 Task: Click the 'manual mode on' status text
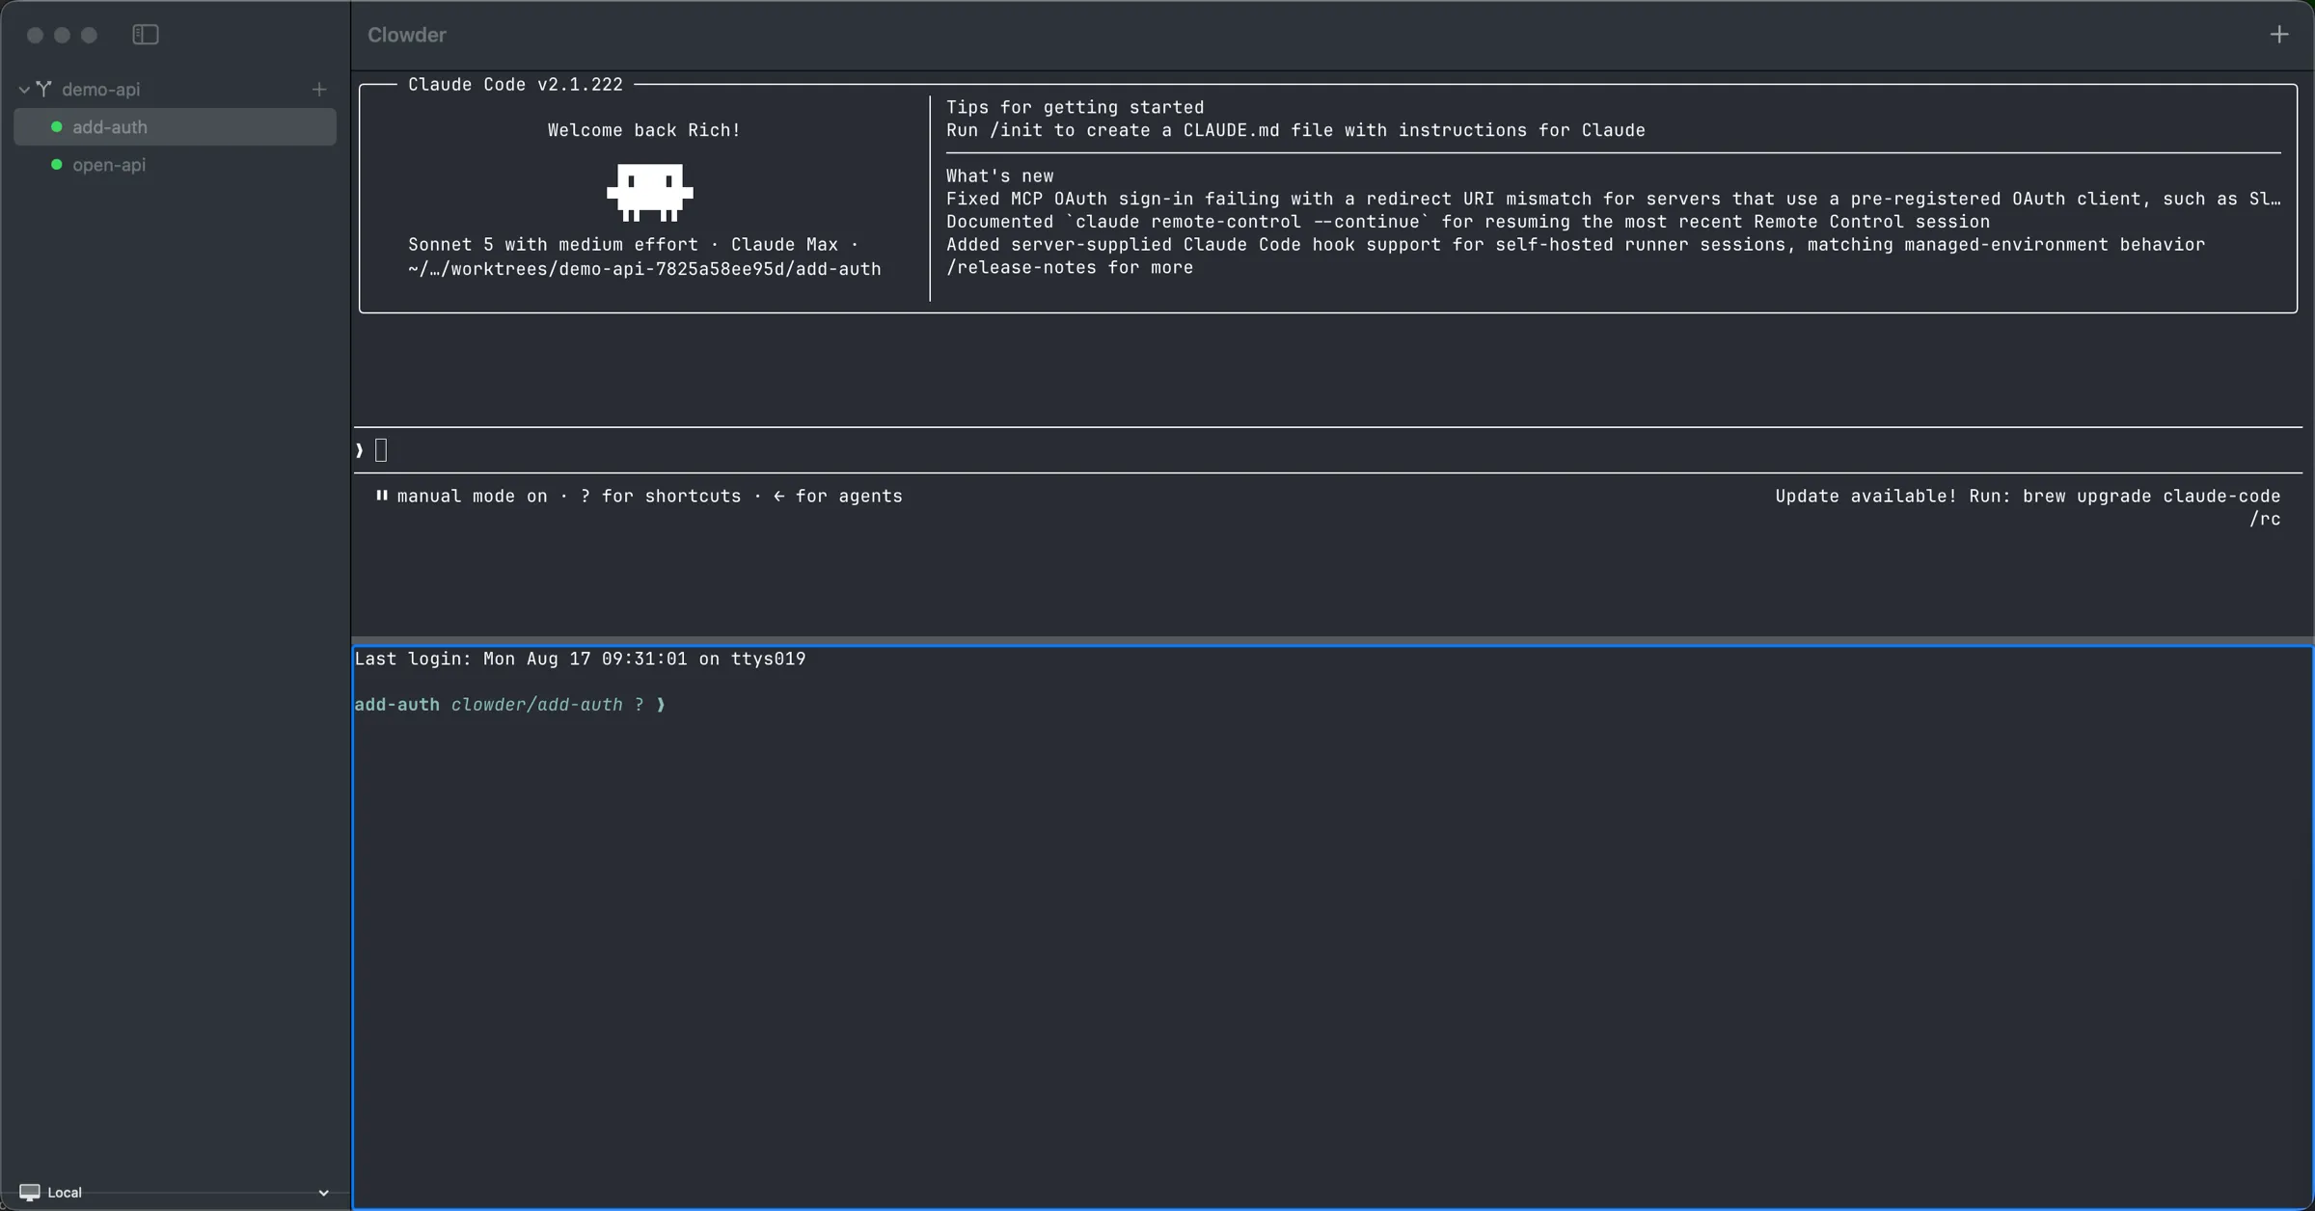point(472,496)
